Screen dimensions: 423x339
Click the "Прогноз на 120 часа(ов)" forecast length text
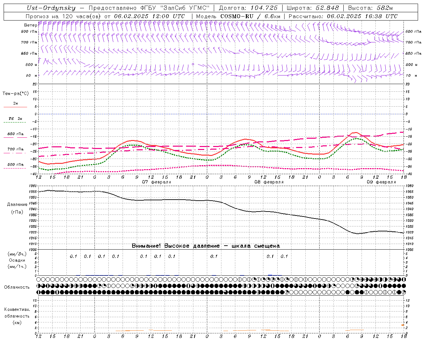[63, 16]
